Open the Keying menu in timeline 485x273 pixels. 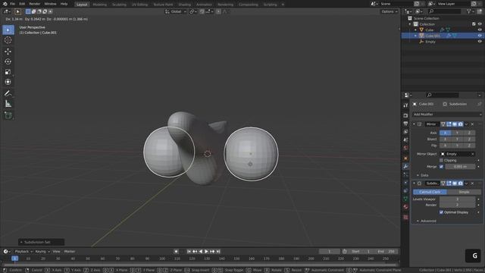(x=42, y=252)
